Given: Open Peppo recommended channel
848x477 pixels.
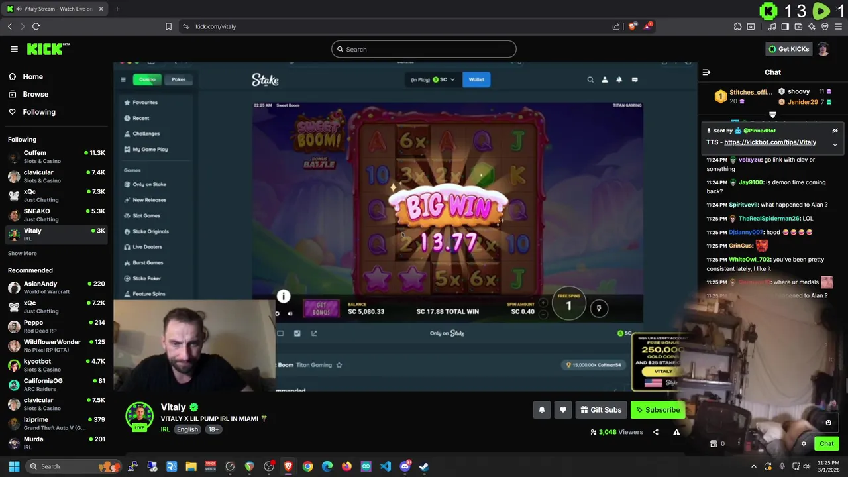Looking at the screenshot, I should [56, 327].
